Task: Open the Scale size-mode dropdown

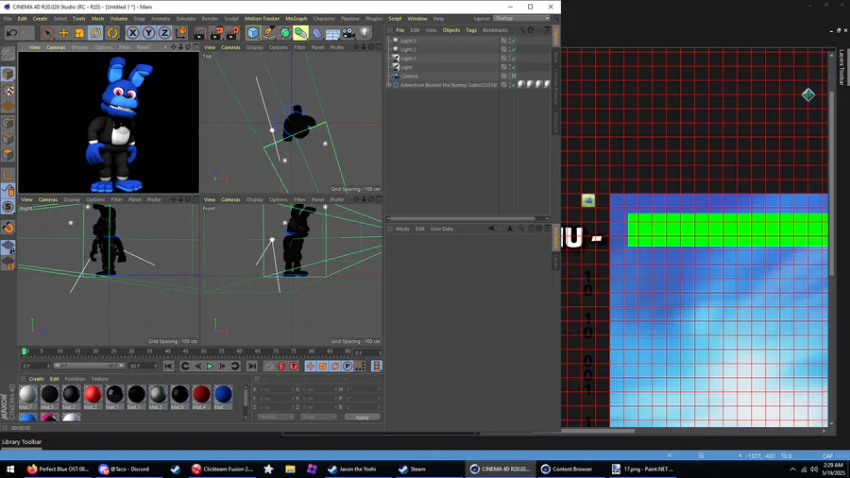Action: [319, 418]
